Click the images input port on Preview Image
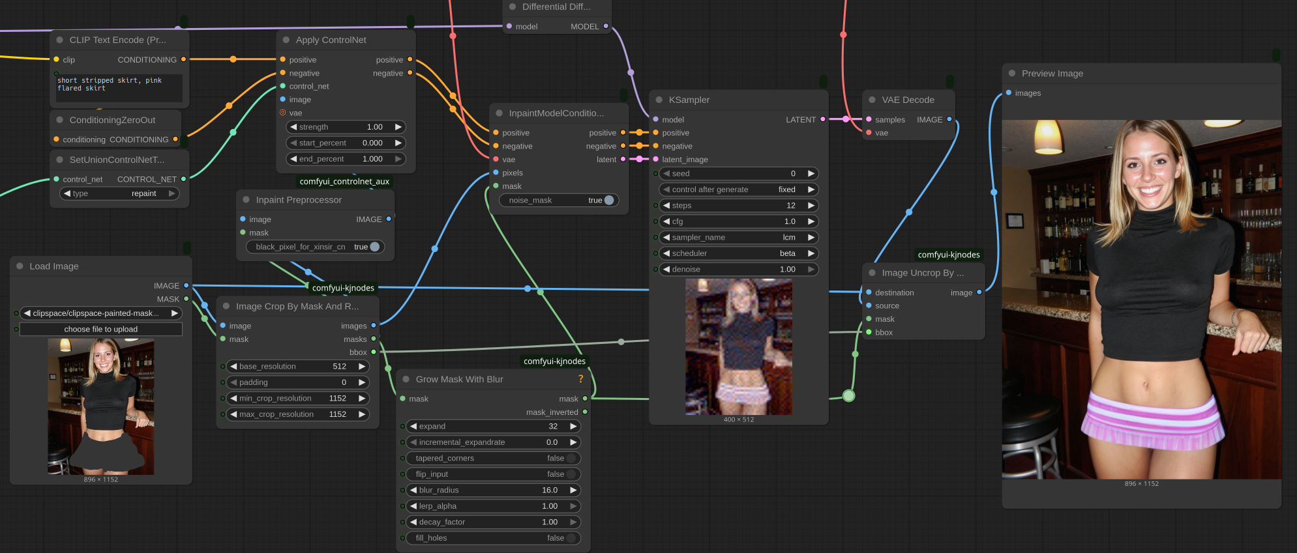Screen dimensions: 1297x553 coord(1009,93)
